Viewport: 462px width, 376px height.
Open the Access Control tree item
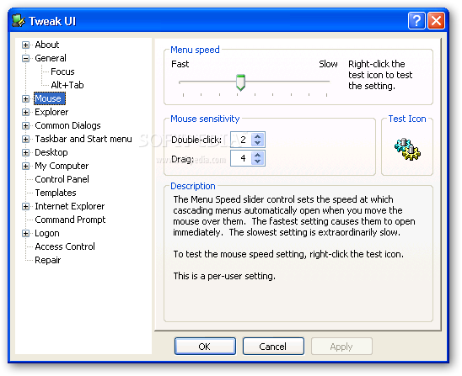point(65,246)
